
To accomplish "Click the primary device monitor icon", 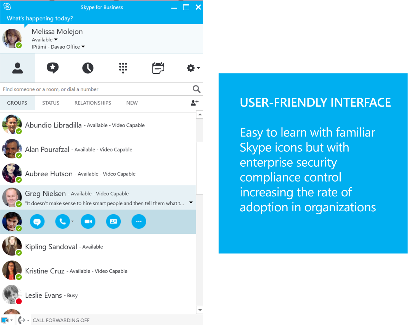I will point(5,320).
